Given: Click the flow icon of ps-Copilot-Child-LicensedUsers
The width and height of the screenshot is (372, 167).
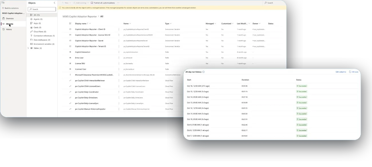Looking at the screenshot, I should tap(70, 86).
